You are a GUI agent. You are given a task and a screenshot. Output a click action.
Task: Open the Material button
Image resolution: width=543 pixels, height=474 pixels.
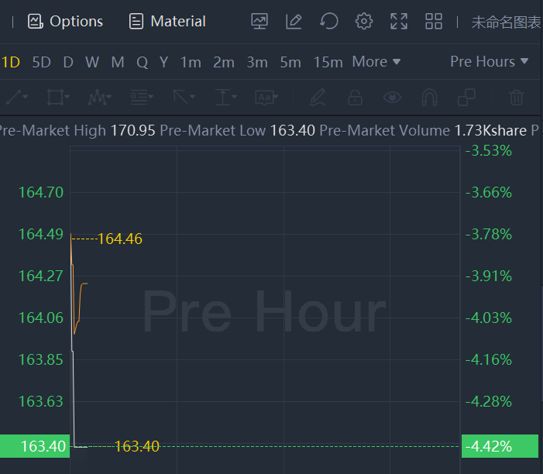167,22
